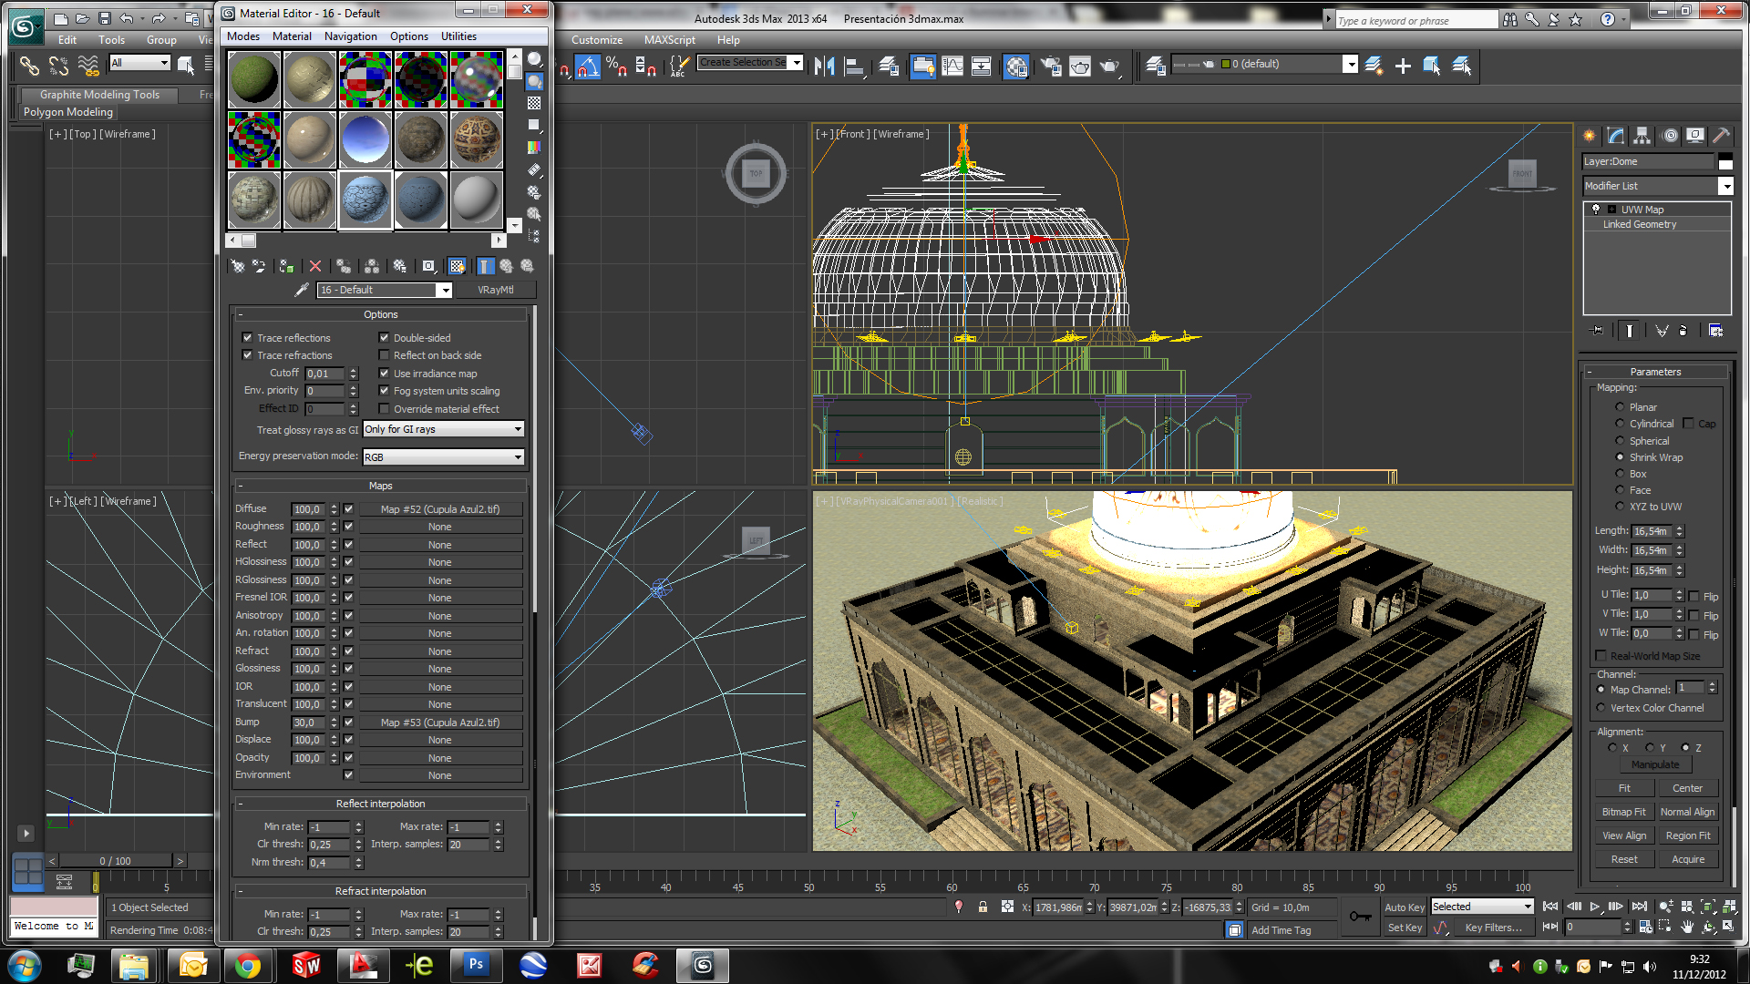This screenshot has height=984, width=1750.
Task: Enable Reflect on back side checkbox
Action: point(384,355)
